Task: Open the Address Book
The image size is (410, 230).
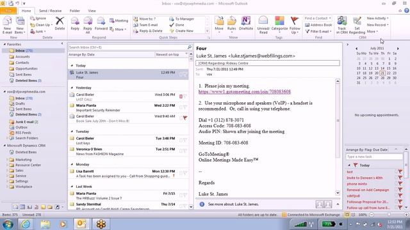Action: [x=318, y=25]
